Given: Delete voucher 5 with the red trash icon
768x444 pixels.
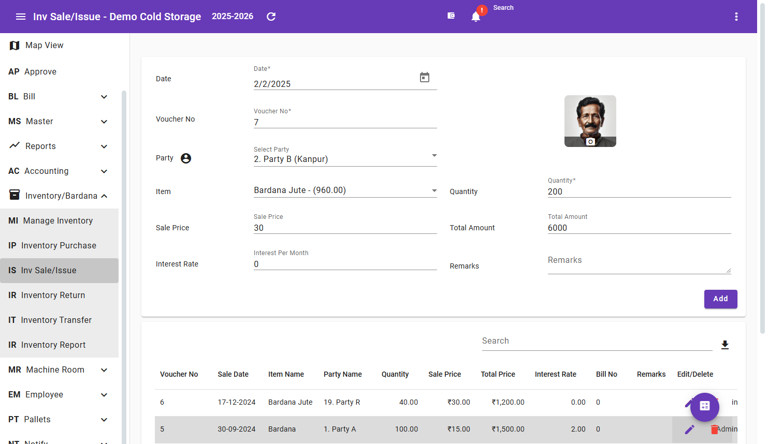Looking at the screenshot, I should [x=715, y=429].
